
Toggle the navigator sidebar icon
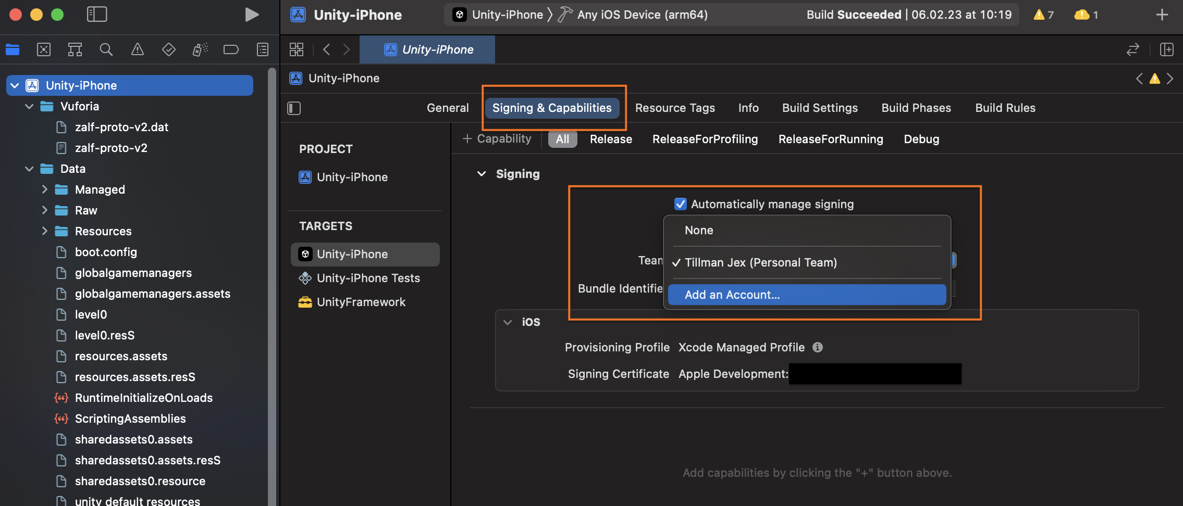(x=97, y=15)
